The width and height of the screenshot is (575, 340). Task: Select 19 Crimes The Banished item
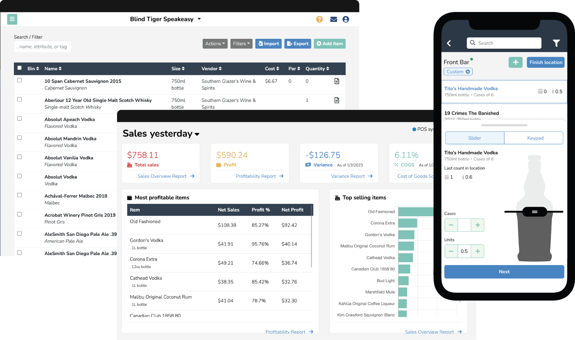pyautogui.click(x=471, y=113)
